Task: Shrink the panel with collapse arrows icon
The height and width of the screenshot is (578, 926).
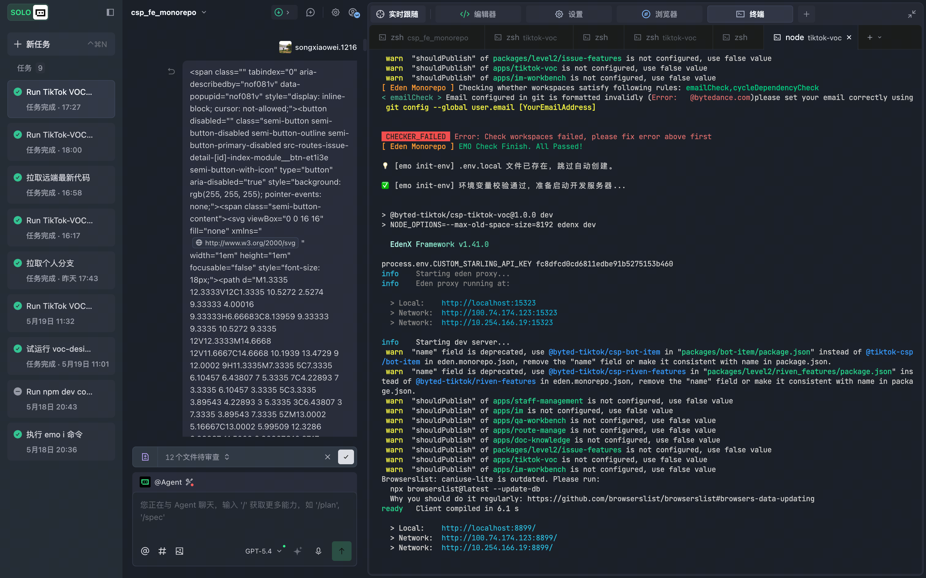Action: 912,14
